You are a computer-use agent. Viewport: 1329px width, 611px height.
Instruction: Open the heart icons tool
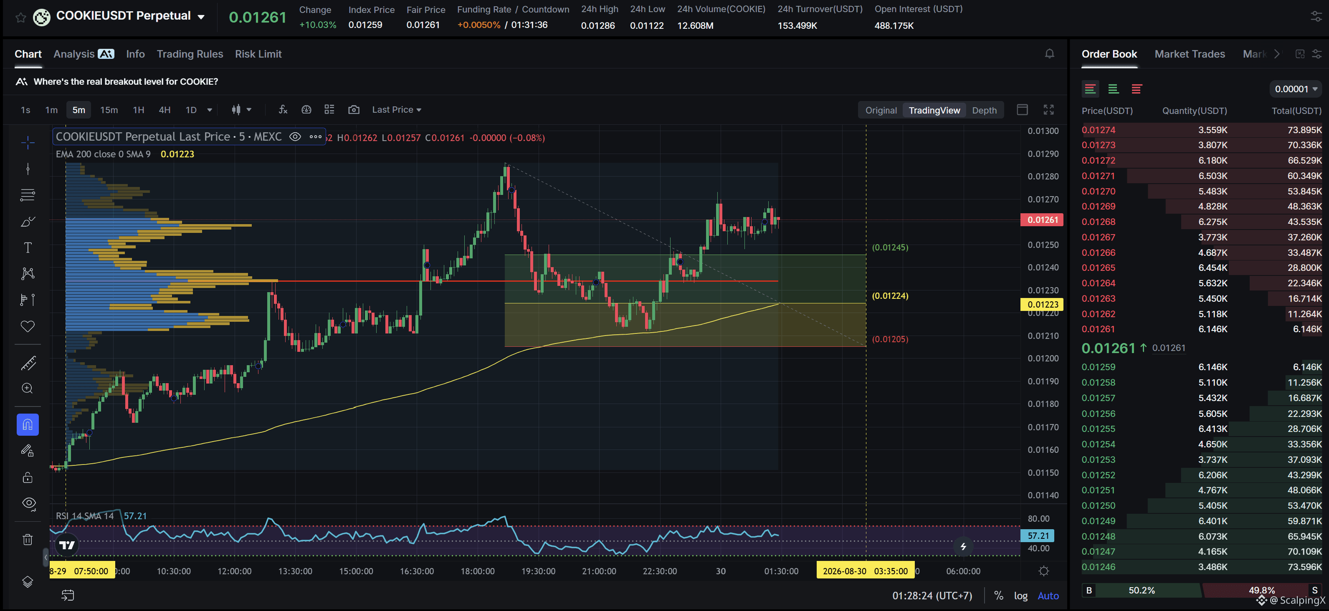click(28, 326)
